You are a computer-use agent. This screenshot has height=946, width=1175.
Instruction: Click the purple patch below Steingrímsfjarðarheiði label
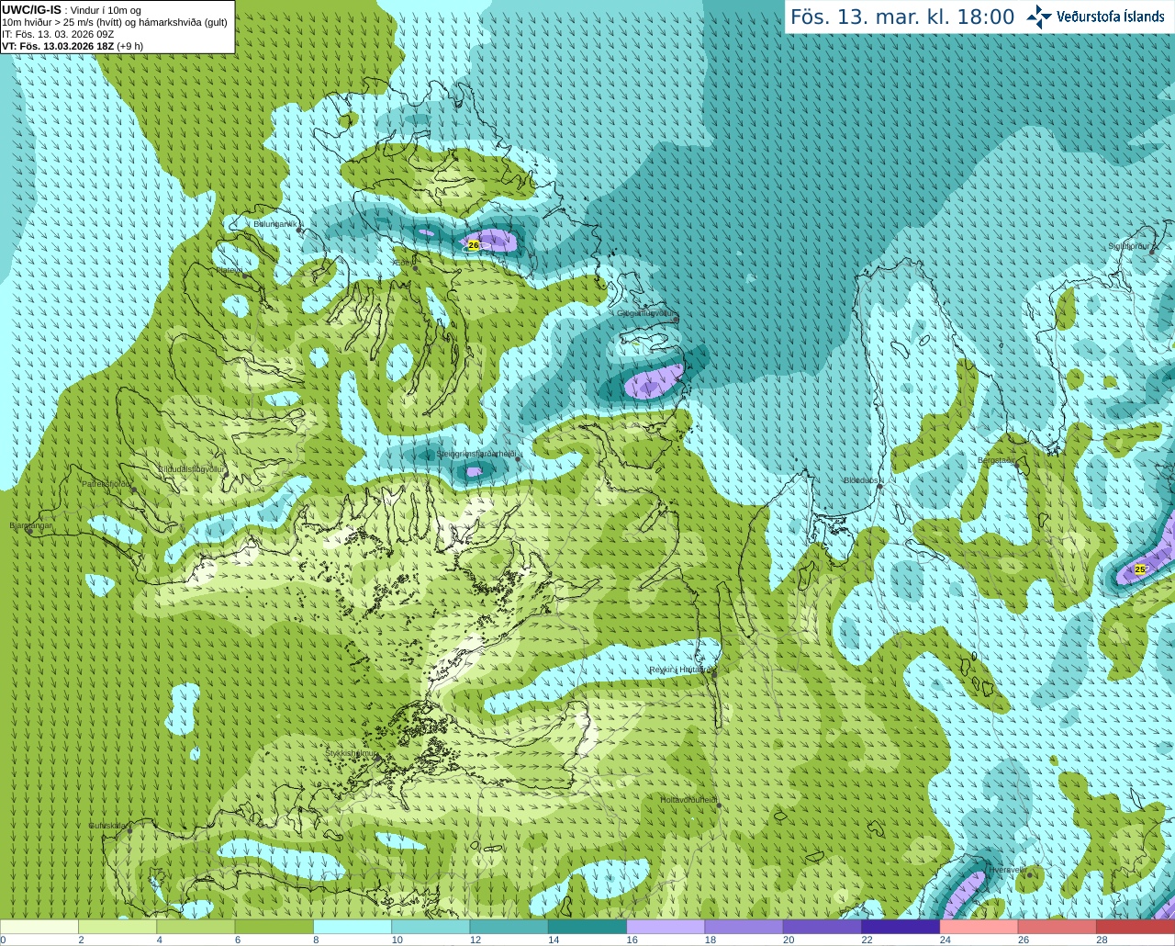click(x=474, y=471)
